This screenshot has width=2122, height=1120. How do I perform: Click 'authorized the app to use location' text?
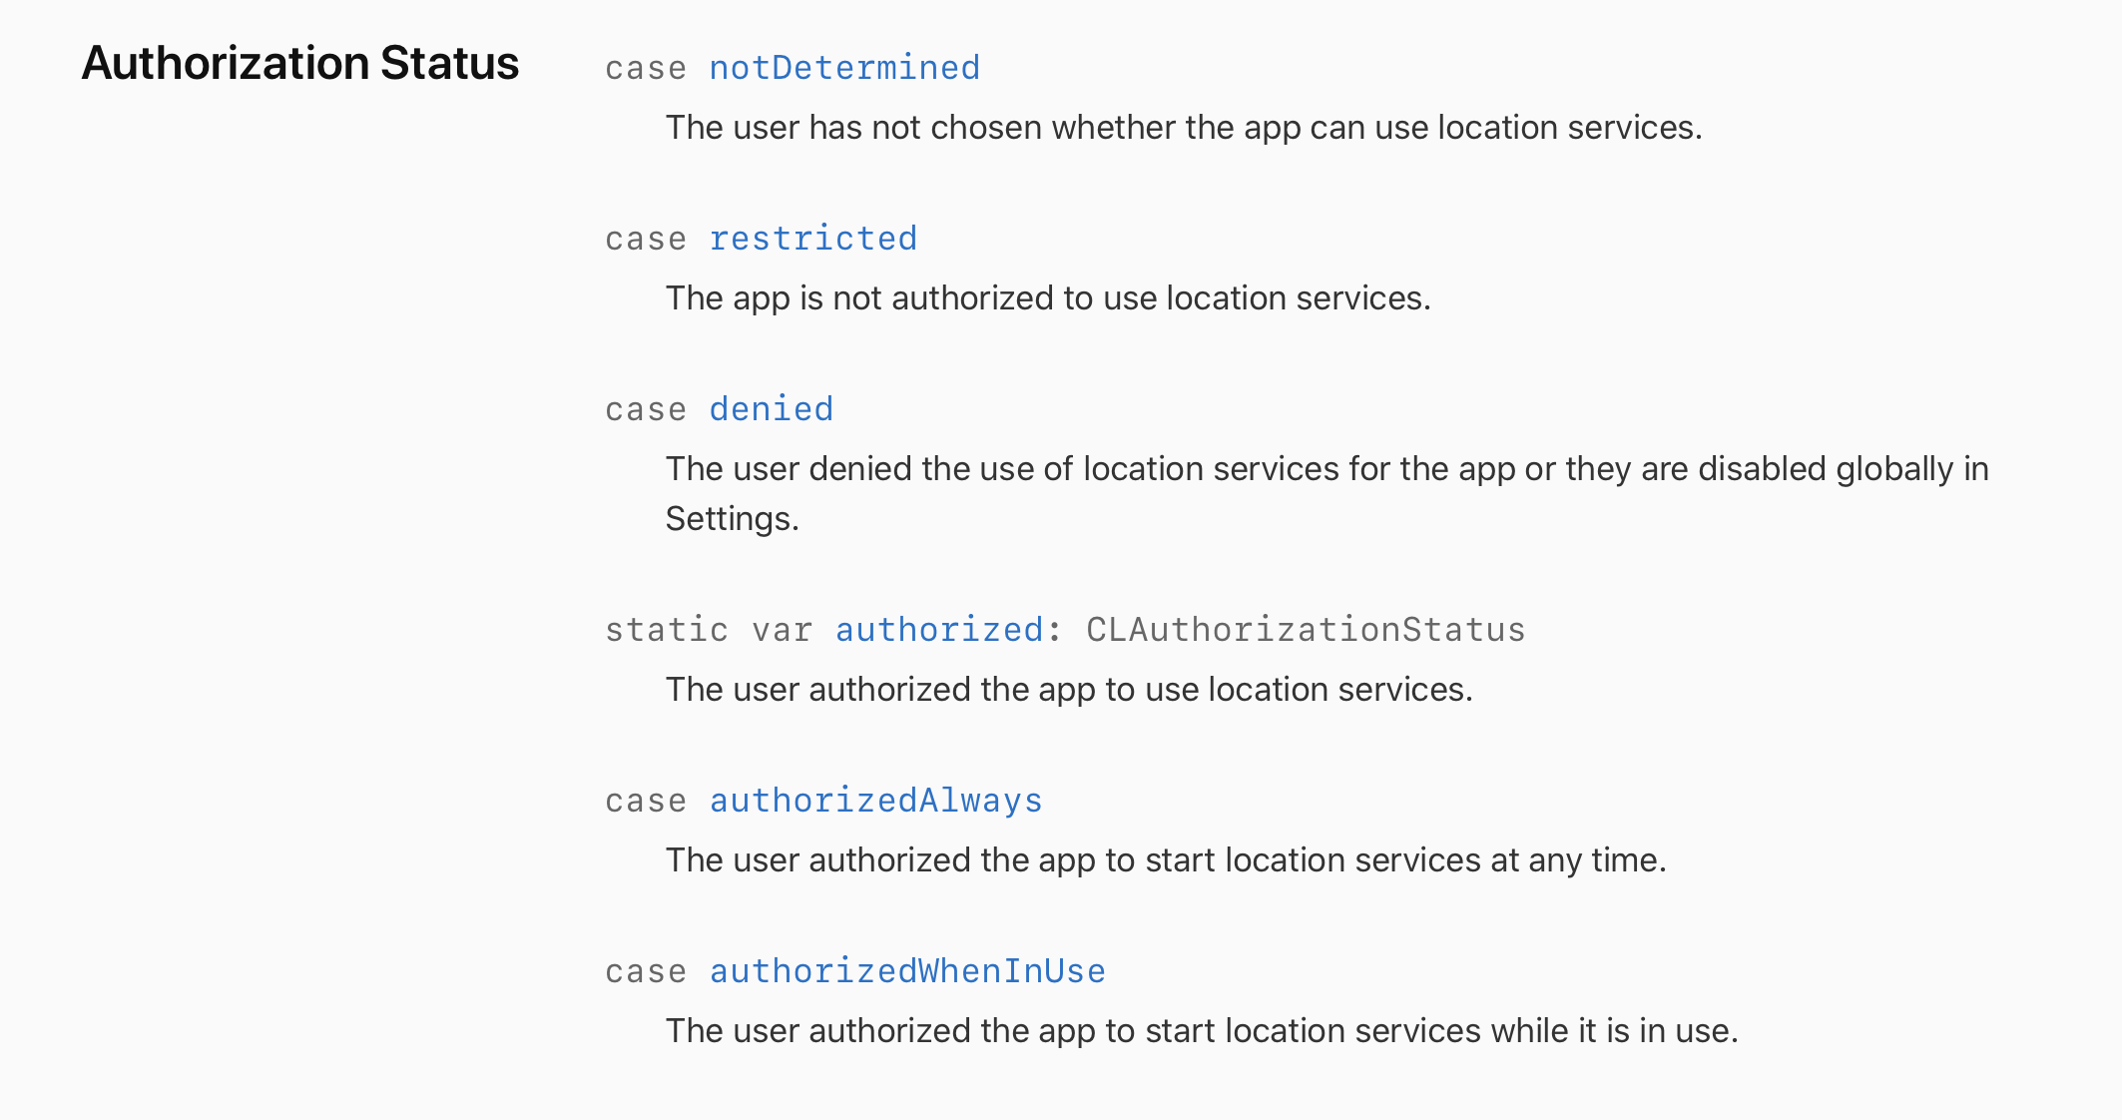point(1068,690)
